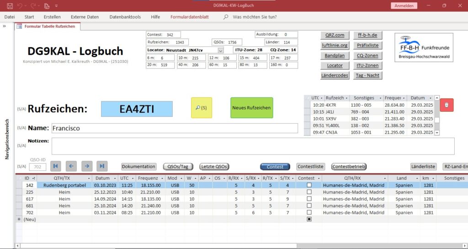Open the Frequenz column header dropdown in lower table
The image size is (468, 249).
click(161, 178)
